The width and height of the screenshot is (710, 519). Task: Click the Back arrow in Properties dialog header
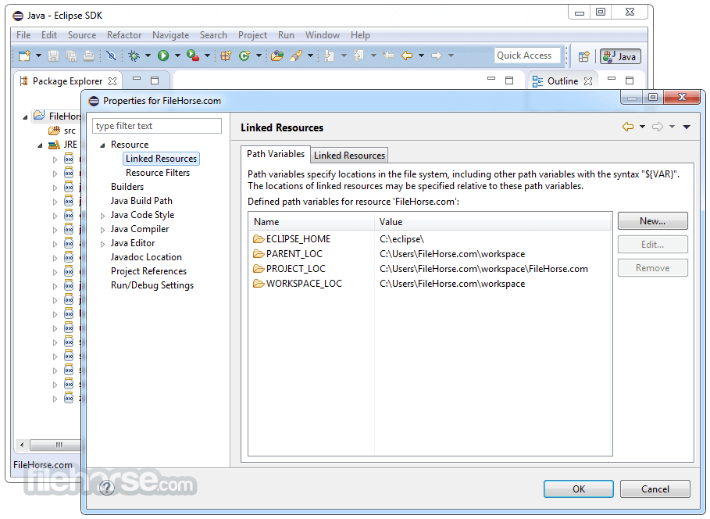tap(627, 127)
